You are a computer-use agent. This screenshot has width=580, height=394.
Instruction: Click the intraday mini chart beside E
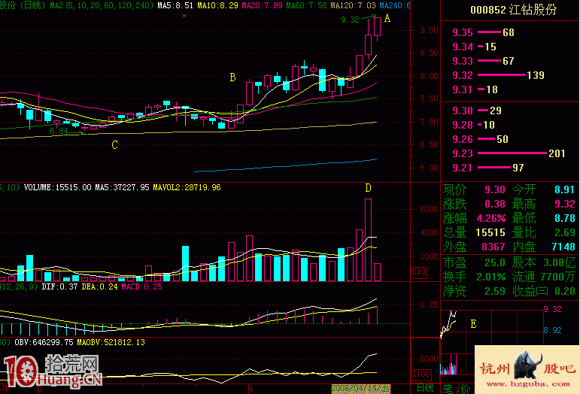click(448, 324)
